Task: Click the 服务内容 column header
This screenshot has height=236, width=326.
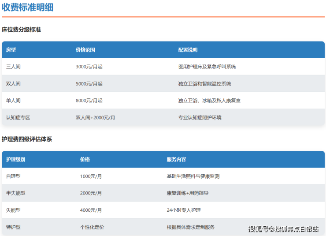Action: pos(176,159)
